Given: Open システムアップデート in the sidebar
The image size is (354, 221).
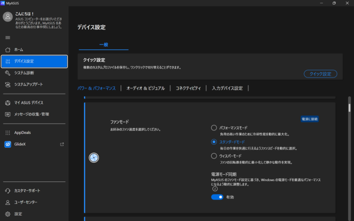Looking at the screenshot, I should pos(34,85).
